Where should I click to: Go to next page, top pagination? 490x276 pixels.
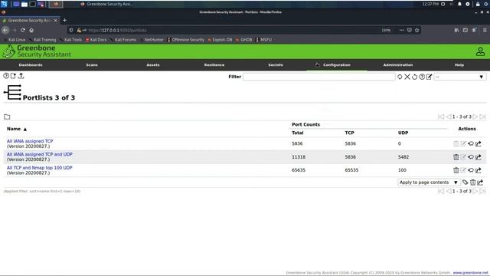[x=475, y=117]
